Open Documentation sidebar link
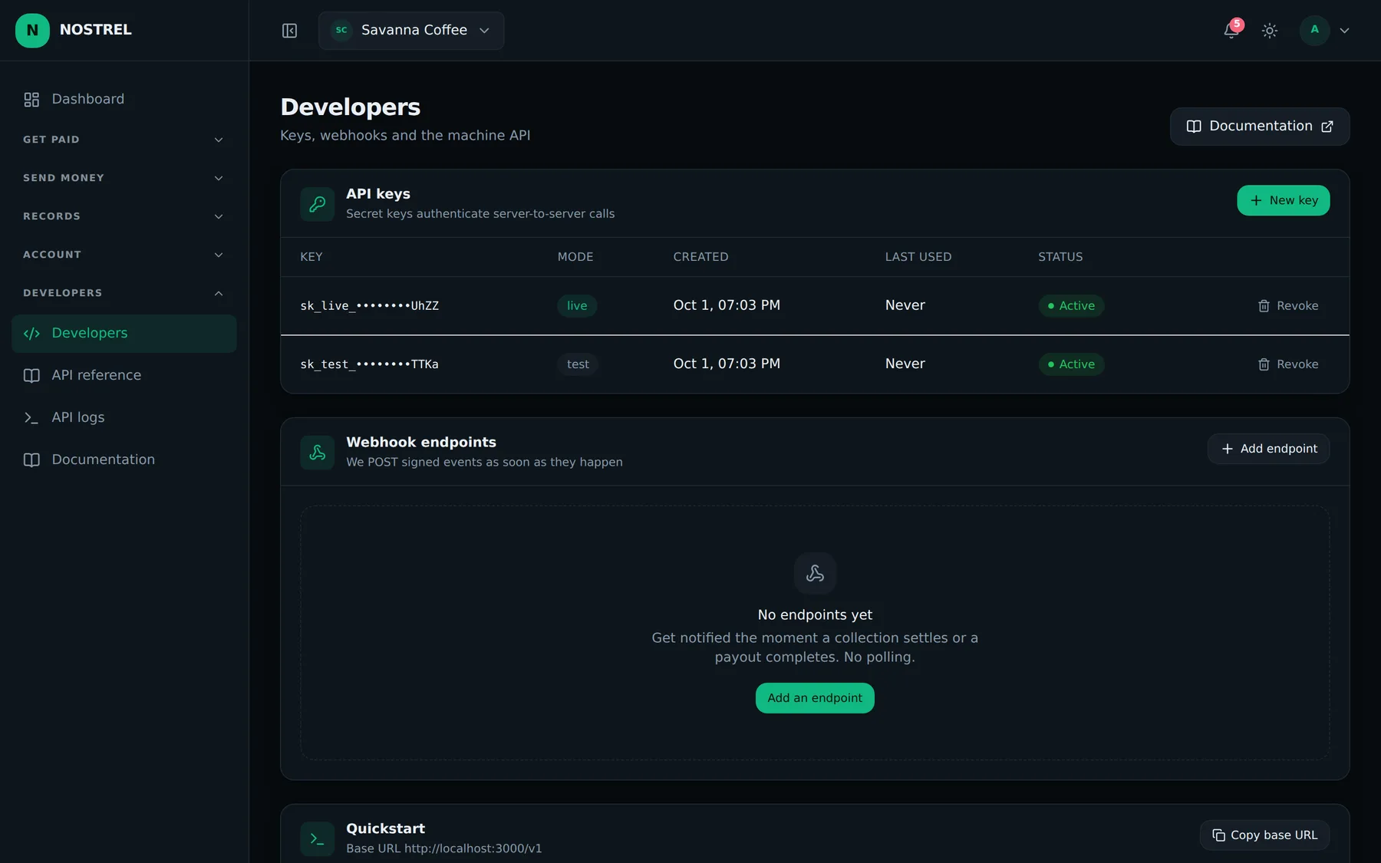The image size is (1381, 863). (x=124, y=459)
